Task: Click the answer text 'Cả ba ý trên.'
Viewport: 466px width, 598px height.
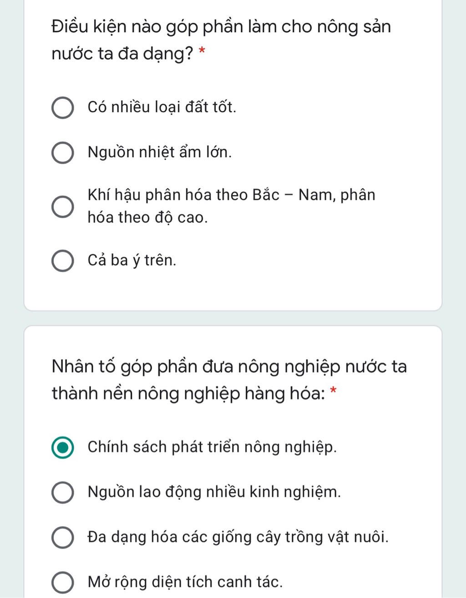Action: (x=132, y=260)
